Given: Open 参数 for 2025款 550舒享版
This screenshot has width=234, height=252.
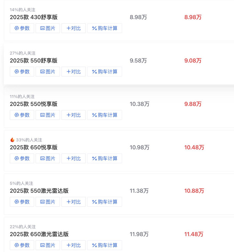Looking at the screenshot, I should 22,72.
